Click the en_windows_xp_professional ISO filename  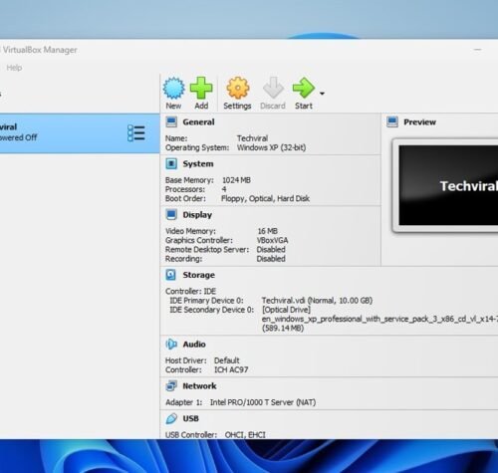pyautogui.click(x=379, y=319)
